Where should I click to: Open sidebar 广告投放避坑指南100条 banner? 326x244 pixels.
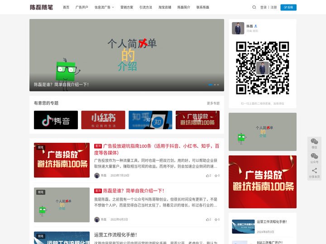click(263, 182)
